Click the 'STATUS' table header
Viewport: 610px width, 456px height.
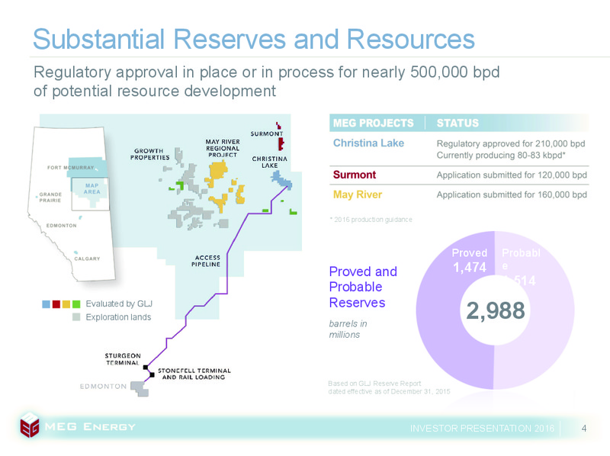point(457,123)
